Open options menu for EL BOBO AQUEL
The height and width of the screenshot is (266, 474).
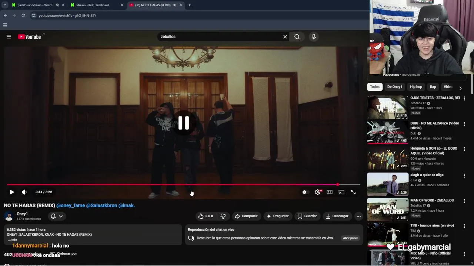[x=464, y=149]
